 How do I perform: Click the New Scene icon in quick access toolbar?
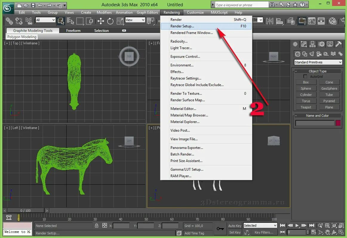[x=19, y=5]
